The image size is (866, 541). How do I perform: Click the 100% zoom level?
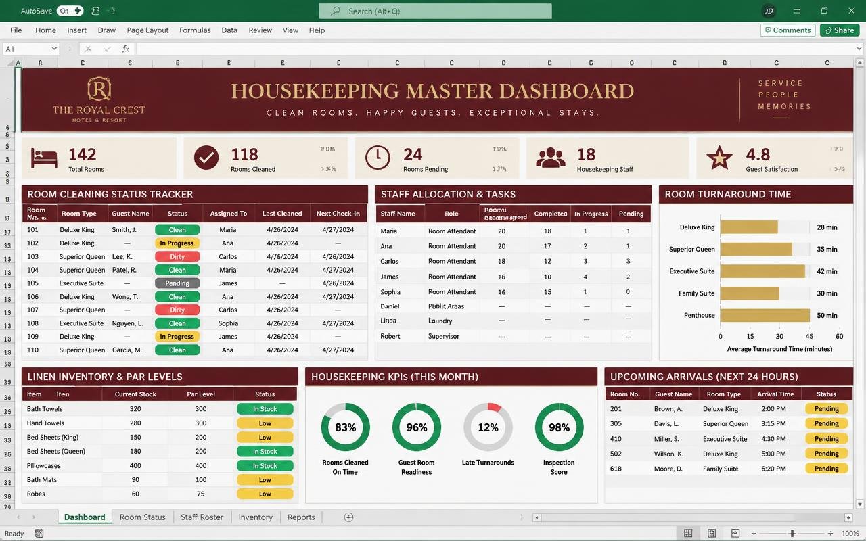click(x=850, y=534)
